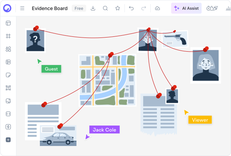Open the templates panel in sidebar
231x156 pixels.
(x=8, y=23)
